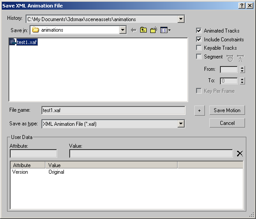
Task: Click the plus increment button
Action: pos(200,111)
